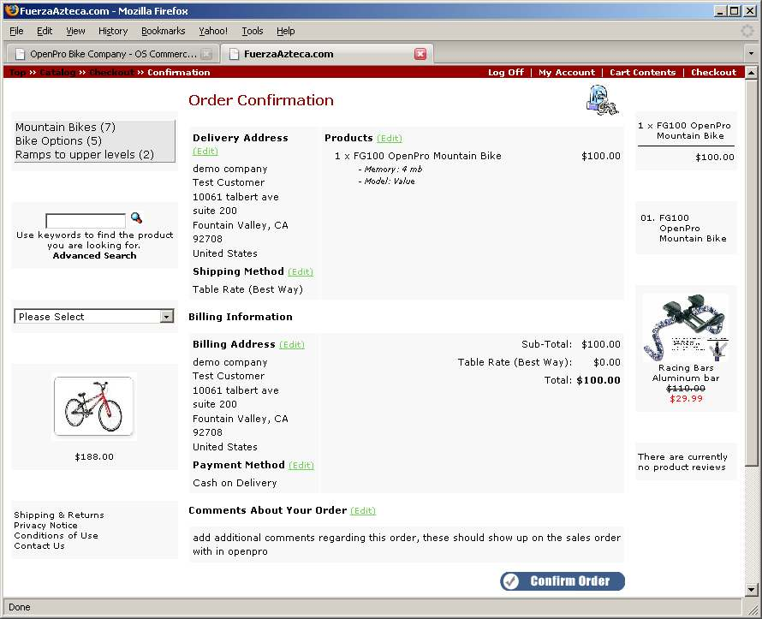This screenshot has width=762, height=619.
Task: Edit the Shipping Method
Action: click(300, 272)
